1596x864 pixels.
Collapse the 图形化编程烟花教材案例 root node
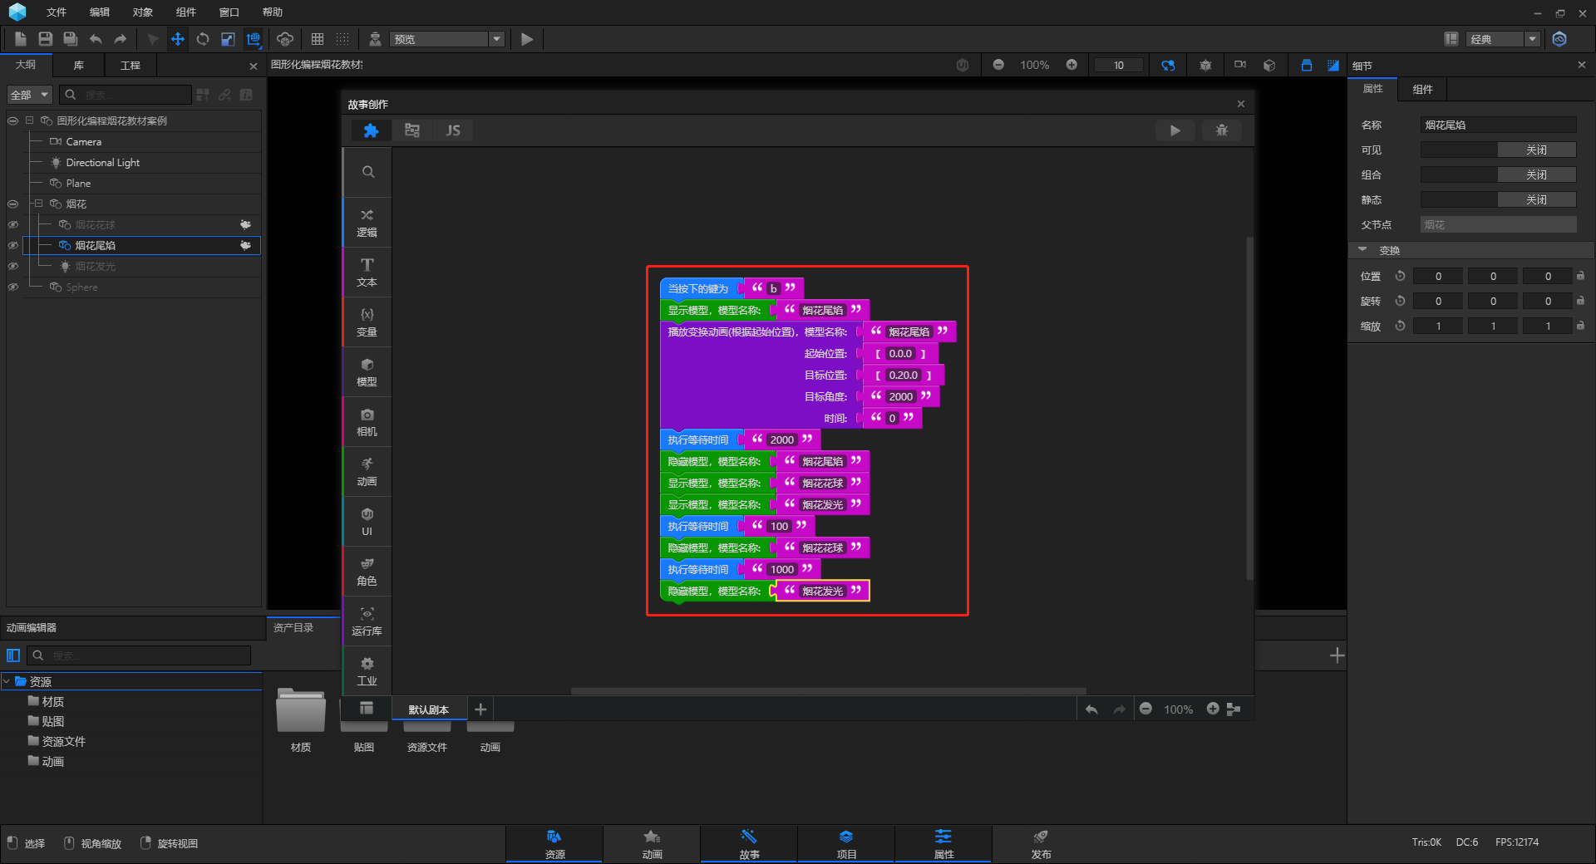point(30,120)
